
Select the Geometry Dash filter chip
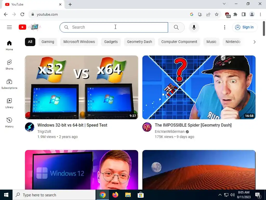pyautogui.click(x=139, y=42)
